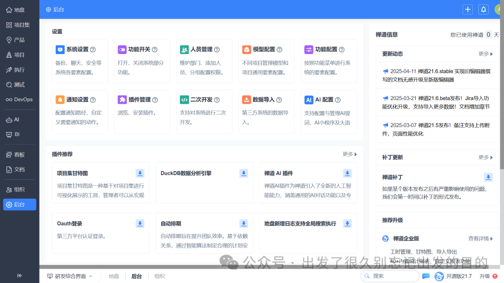Click the plus icon in the top bar

468,9
